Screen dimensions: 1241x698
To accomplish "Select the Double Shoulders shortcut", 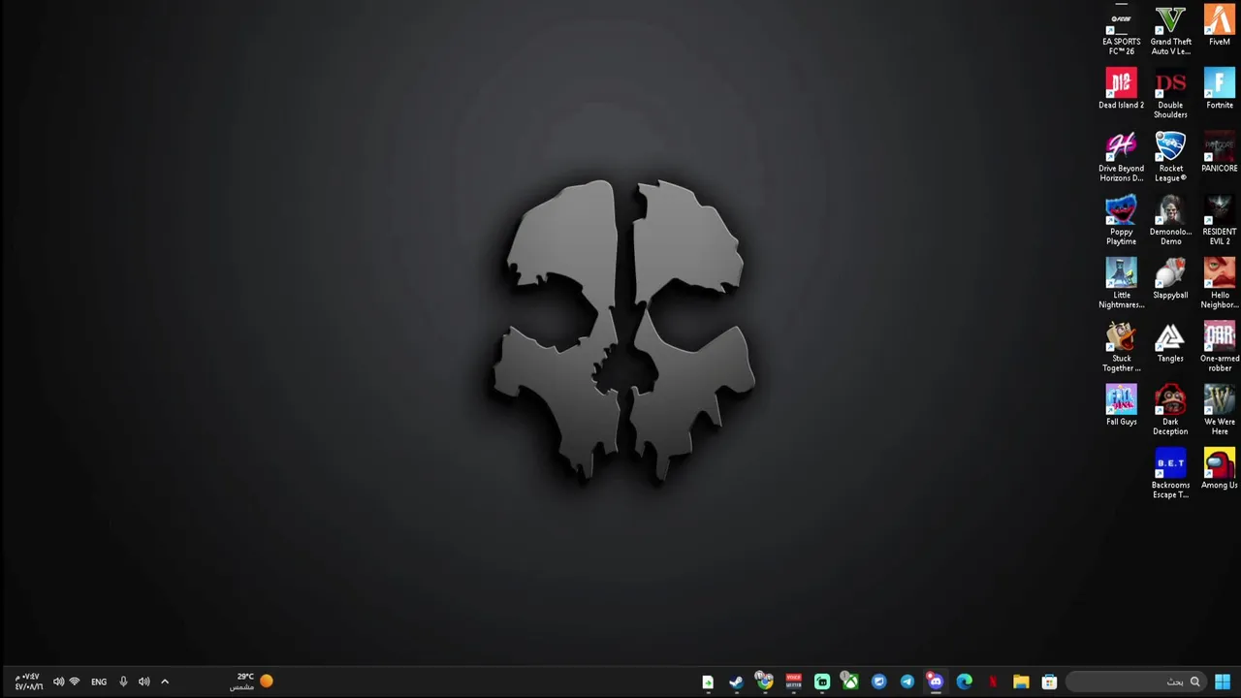I will (x=1170, y=94).
